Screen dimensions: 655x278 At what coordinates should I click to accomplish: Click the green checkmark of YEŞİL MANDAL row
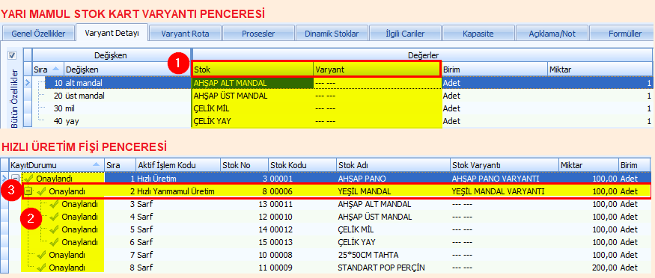(41, 191)
